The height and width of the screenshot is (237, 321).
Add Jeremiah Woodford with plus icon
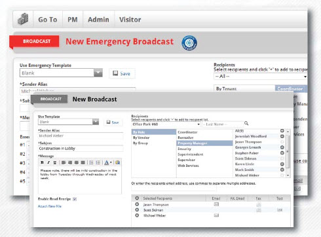click(x=282, y=136)
